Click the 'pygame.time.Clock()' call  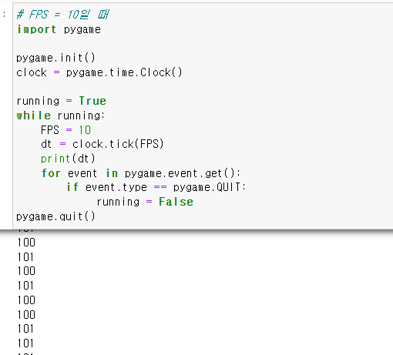[124, 72]
